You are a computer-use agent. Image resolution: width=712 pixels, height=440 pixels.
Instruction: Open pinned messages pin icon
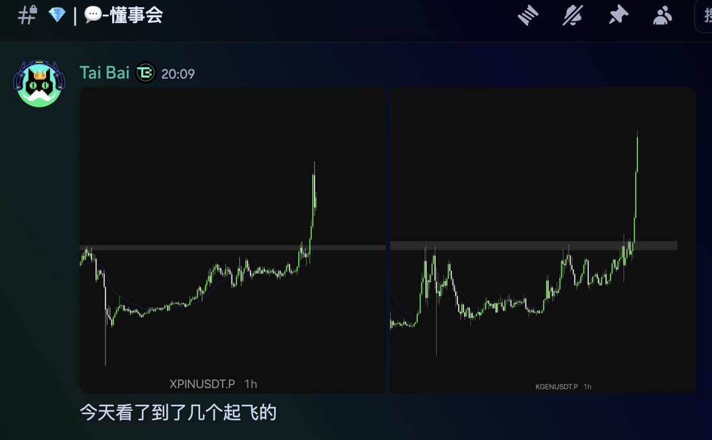point(618,15)
